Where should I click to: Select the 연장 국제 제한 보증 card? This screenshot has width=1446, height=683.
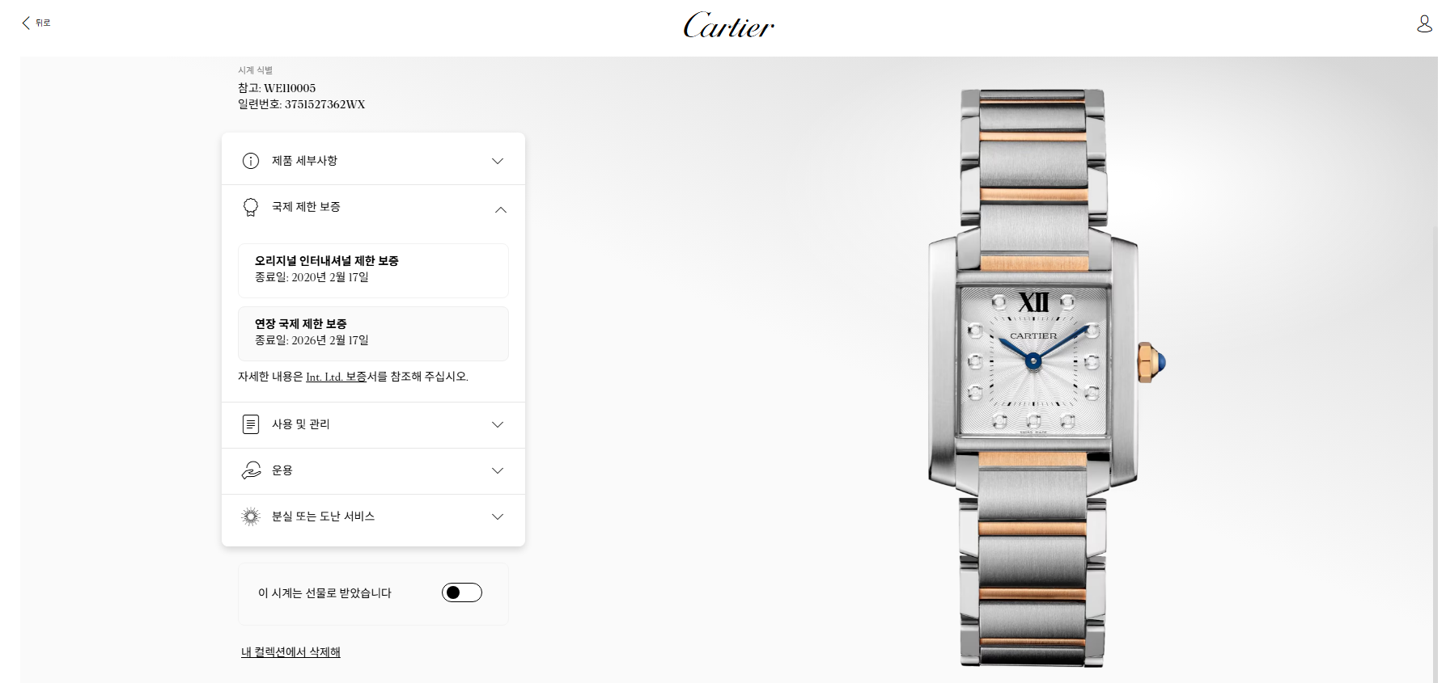(x=373, y=333)
